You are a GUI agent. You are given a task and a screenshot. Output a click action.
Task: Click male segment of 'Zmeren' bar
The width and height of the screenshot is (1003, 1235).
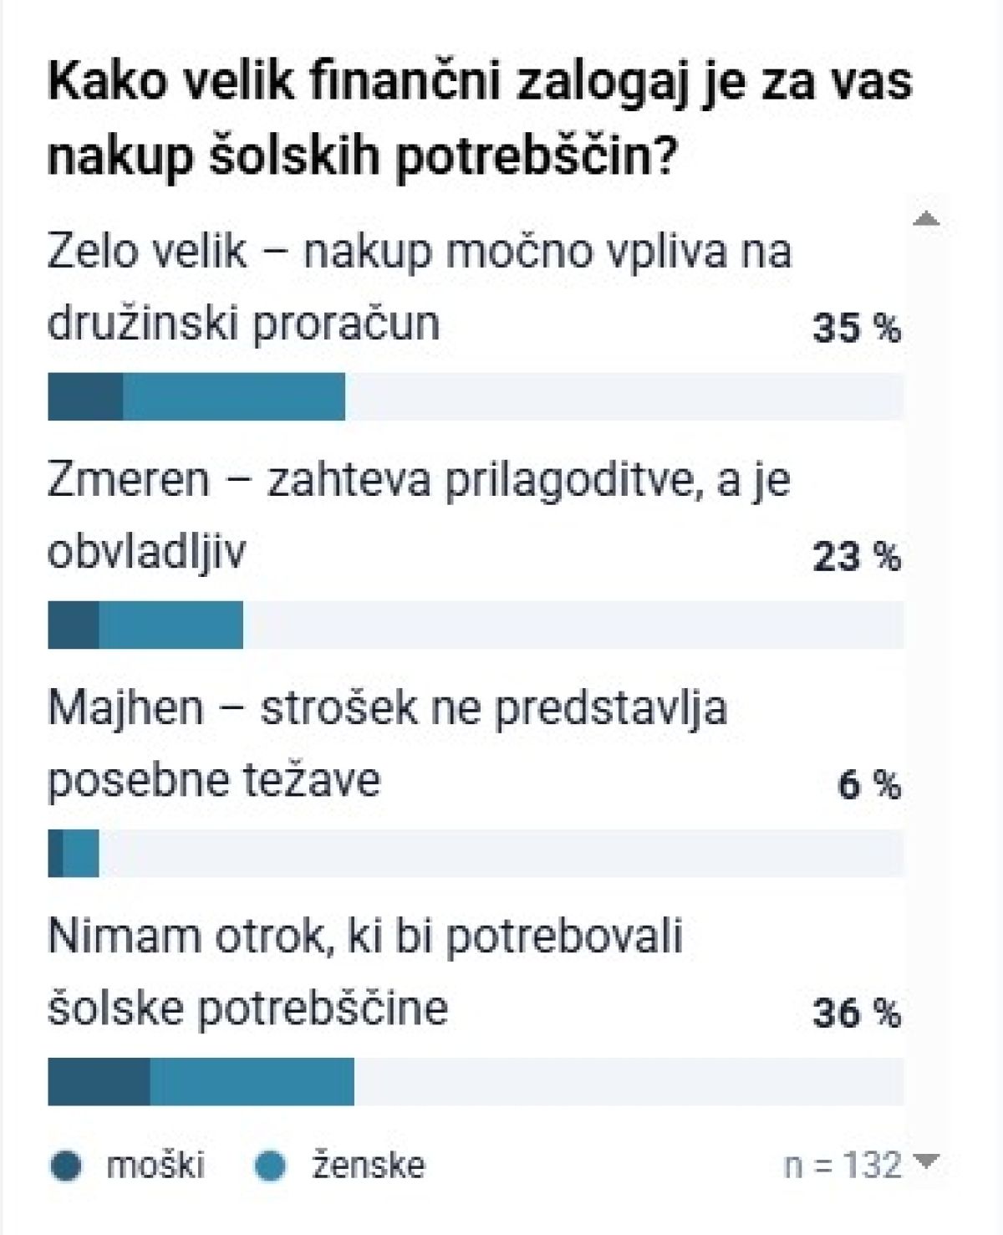[x=74, y=625]
